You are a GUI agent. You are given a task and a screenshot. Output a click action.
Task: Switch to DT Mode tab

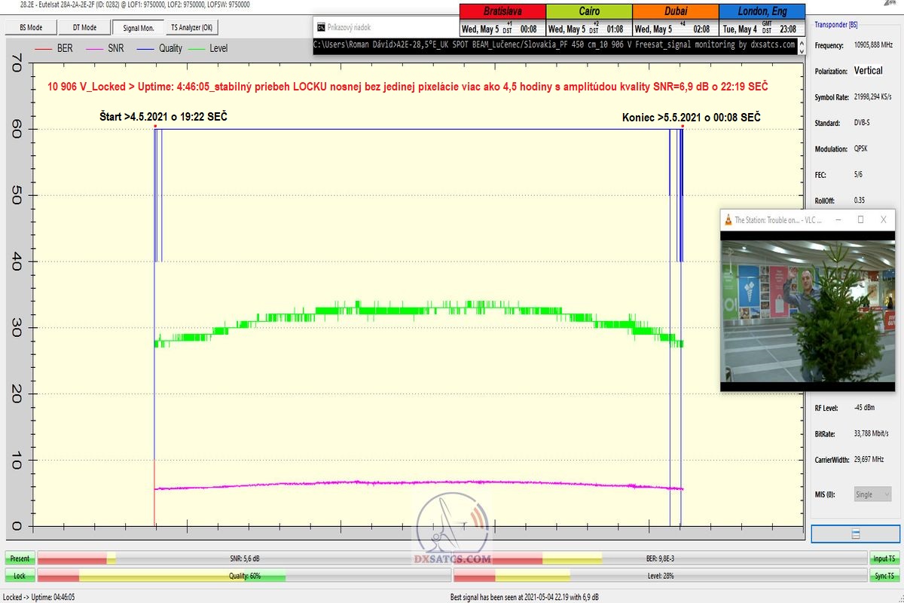pos(84,27)
